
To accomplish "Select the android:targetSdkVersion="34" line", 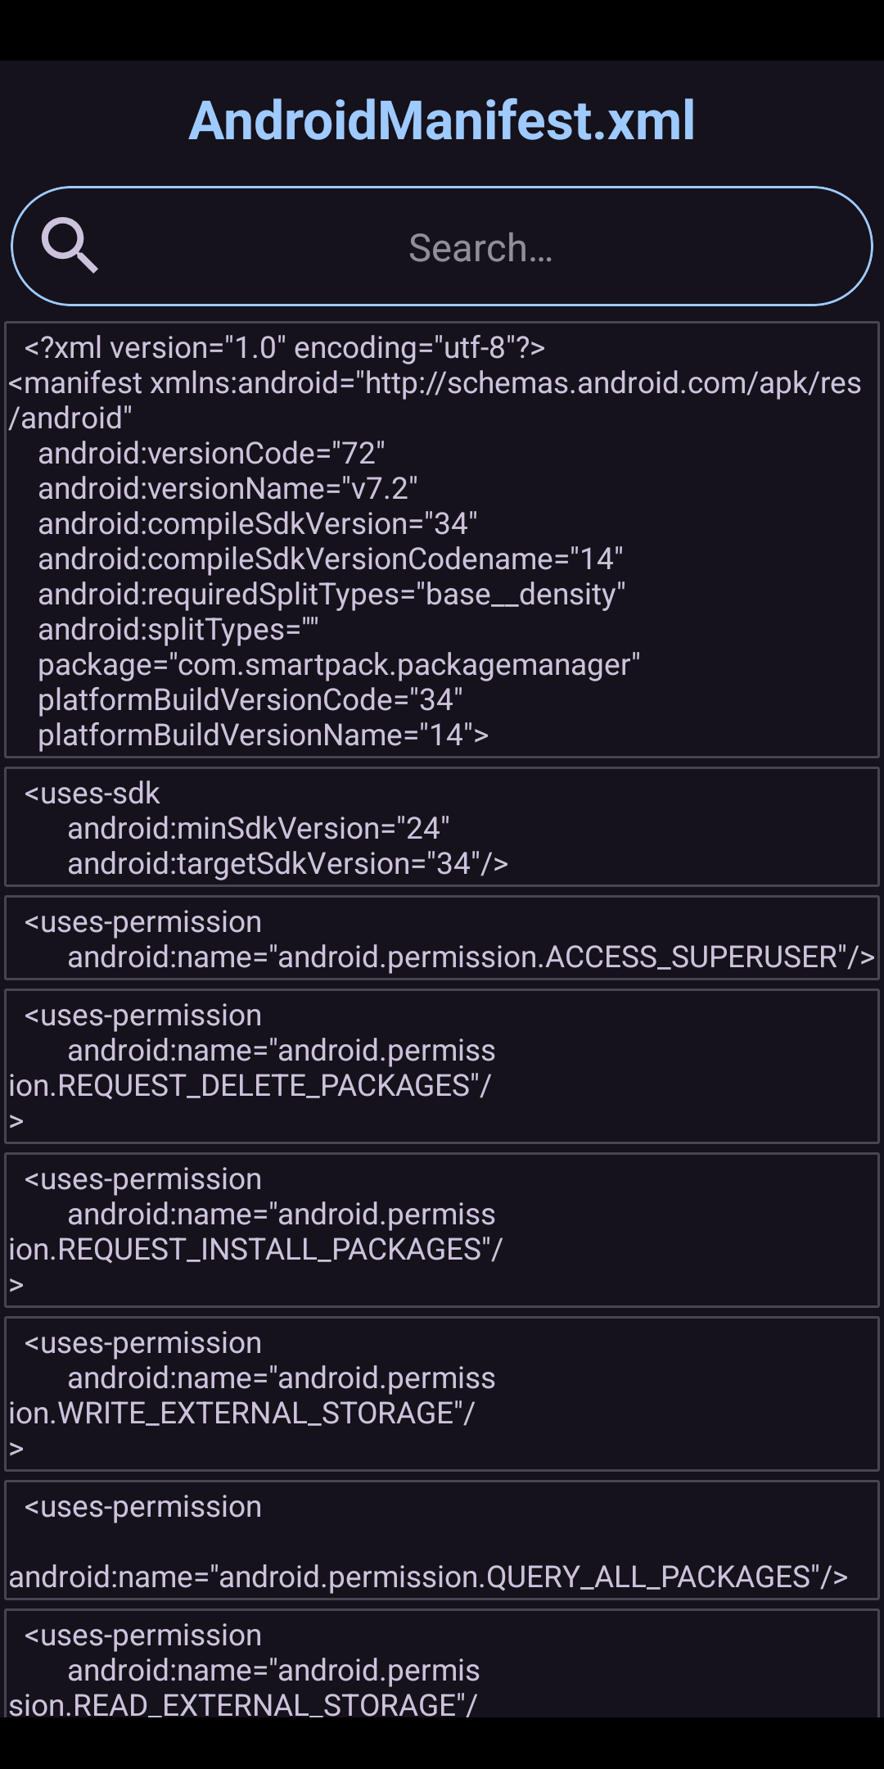I will pos(287,864).
